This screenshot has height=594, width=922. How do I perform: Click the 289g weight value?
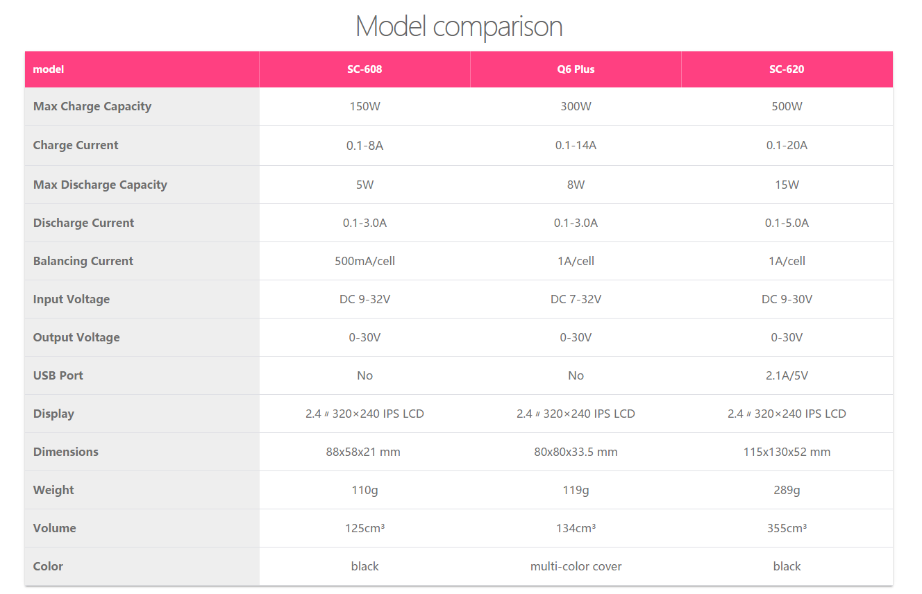[x=787, y=490]
